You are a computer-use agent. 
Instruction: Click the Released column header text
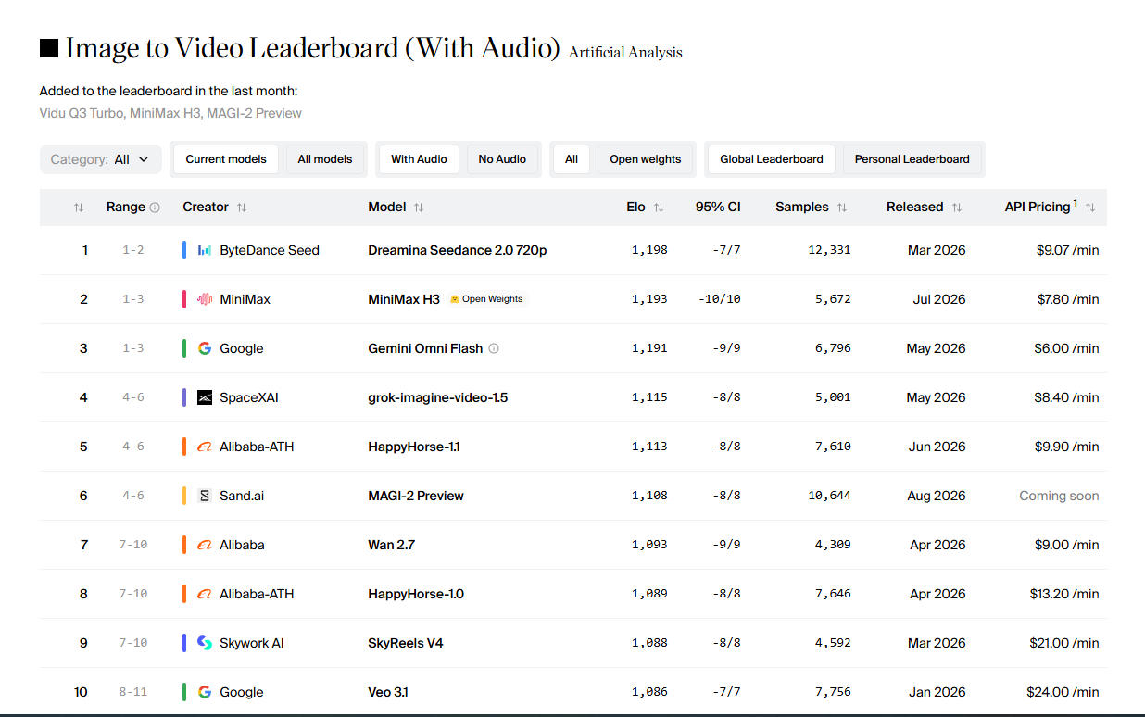(915, 208)
